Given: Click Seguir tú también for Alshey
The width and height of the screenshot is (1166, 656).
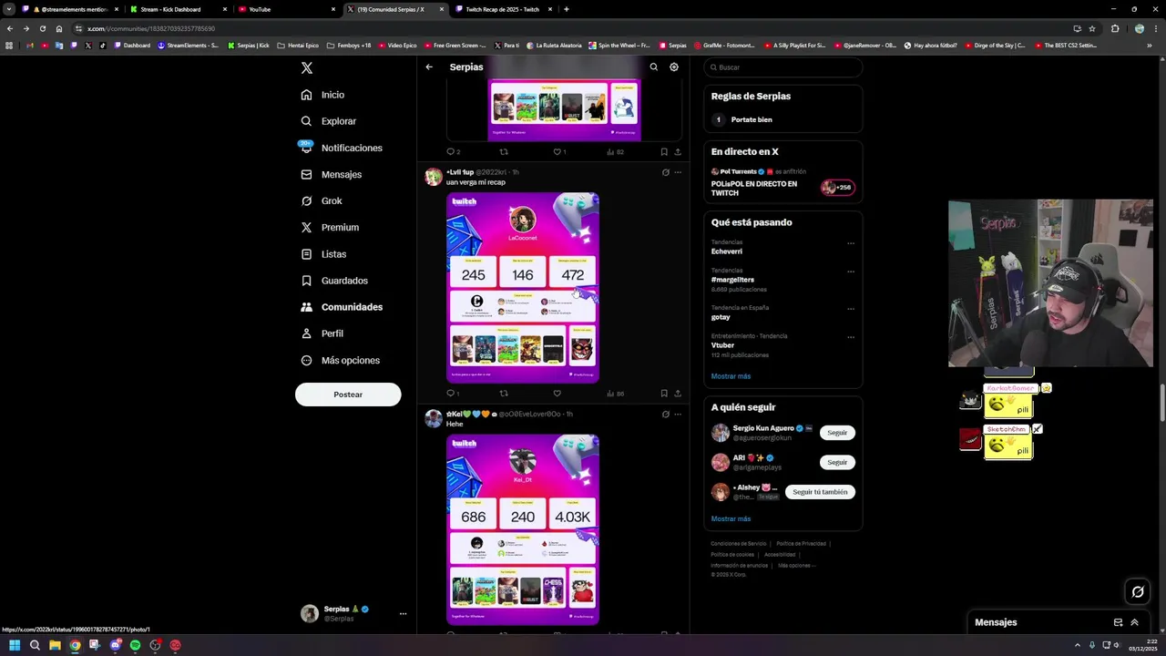Looking at the screenshot, I should [x=820, y=492].
